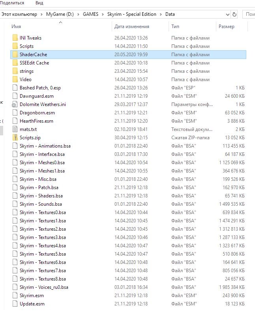This screenshot has width=255, height=311.
Task: Expand the chevron after MyGame (D:) breadcrumb
Action: coord(79,14)
